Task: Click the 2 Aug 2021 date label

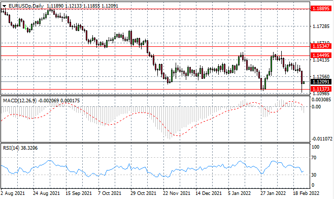Action: (x=13, y=193)
